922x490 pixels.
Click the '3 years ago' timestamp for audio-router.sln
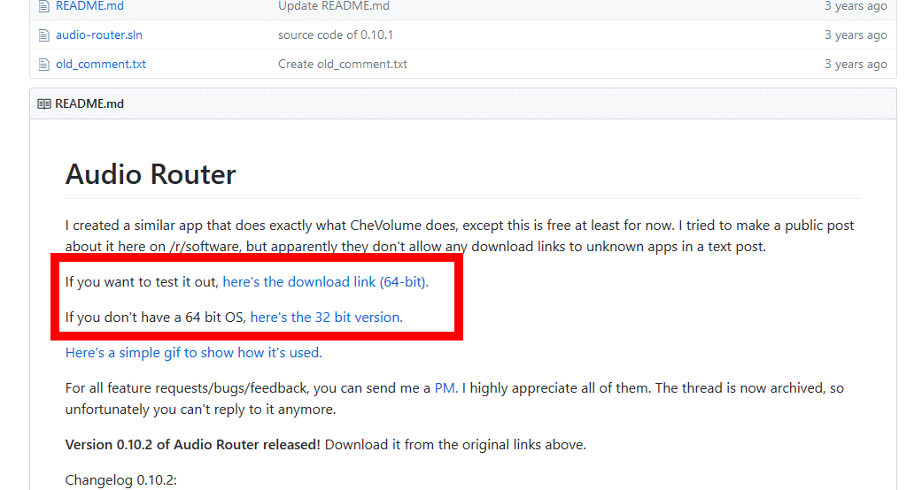click(x=856, y=34)
